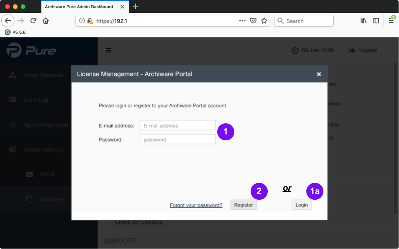Open the Firefox hamburger menu

click(x=391, y=21)
